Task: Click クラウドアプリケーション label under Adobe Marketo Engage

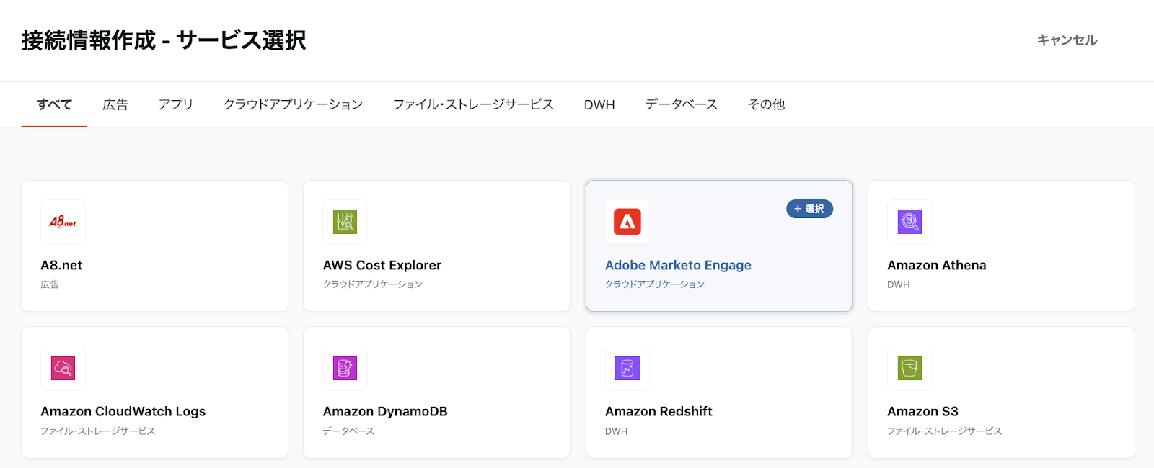Action: tap(655, 284)
